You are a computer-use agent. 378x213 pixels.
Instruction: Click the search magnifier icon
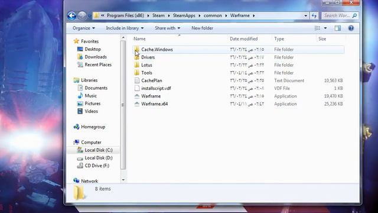[x=354, y=15]
